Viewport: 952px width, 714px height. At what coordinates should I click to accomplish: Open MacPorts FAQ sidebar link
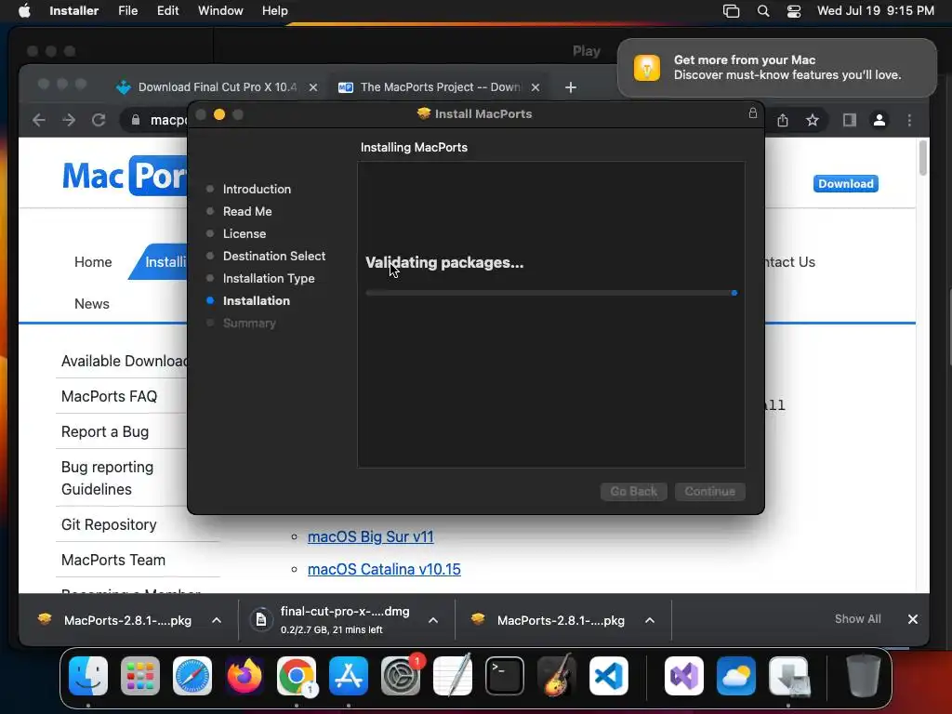[110, 396]
